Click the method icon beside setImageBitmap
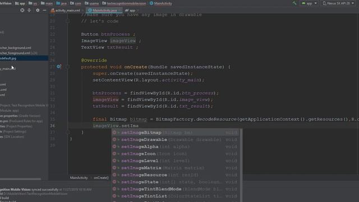 tap(114, 132)
